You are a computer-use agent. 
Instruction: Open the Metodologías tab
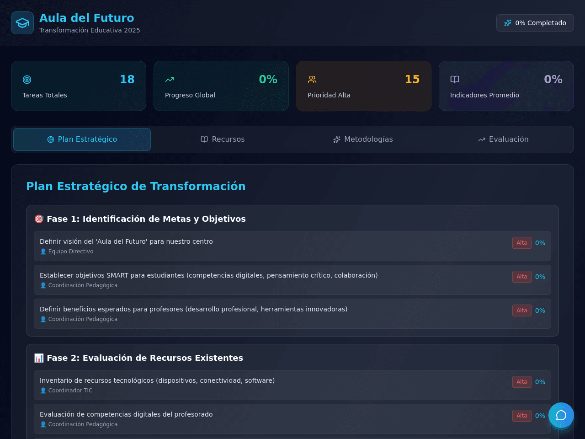[363, 139]
